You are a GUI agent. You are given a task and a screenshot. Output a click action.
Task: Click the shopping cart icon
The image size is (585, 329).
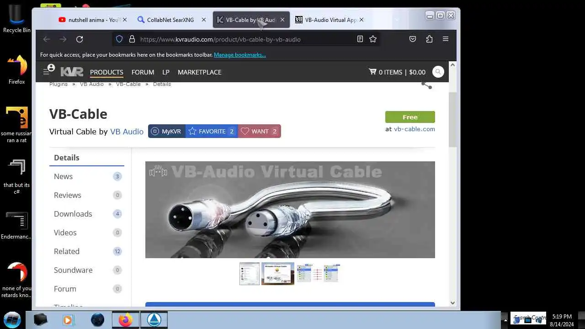372,72
